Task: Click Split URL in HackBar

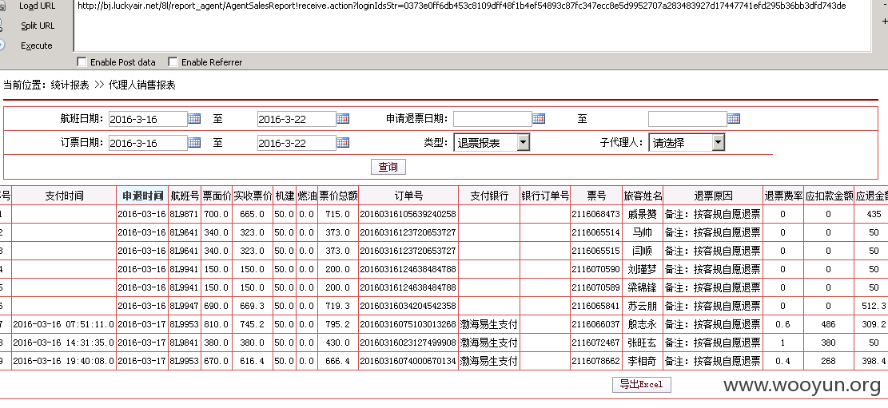Action: click(38, 26)
